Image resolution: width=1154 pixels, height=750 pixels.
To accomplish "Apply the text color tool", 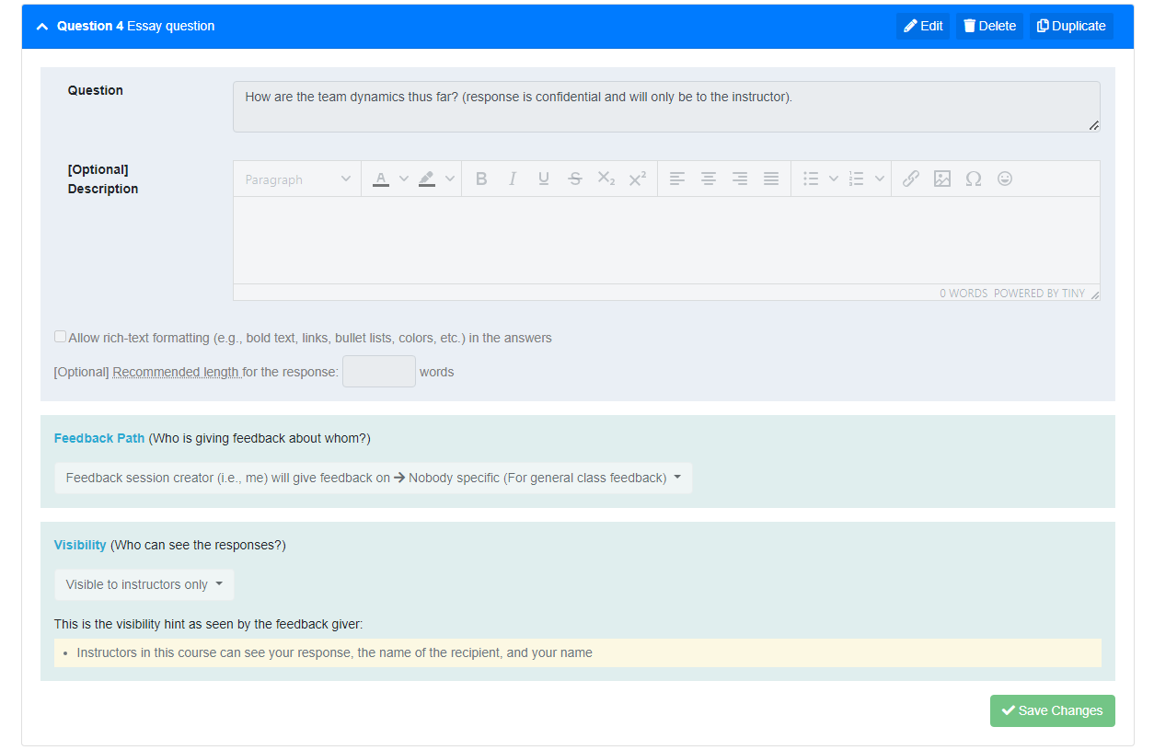I will coord(381,179).
